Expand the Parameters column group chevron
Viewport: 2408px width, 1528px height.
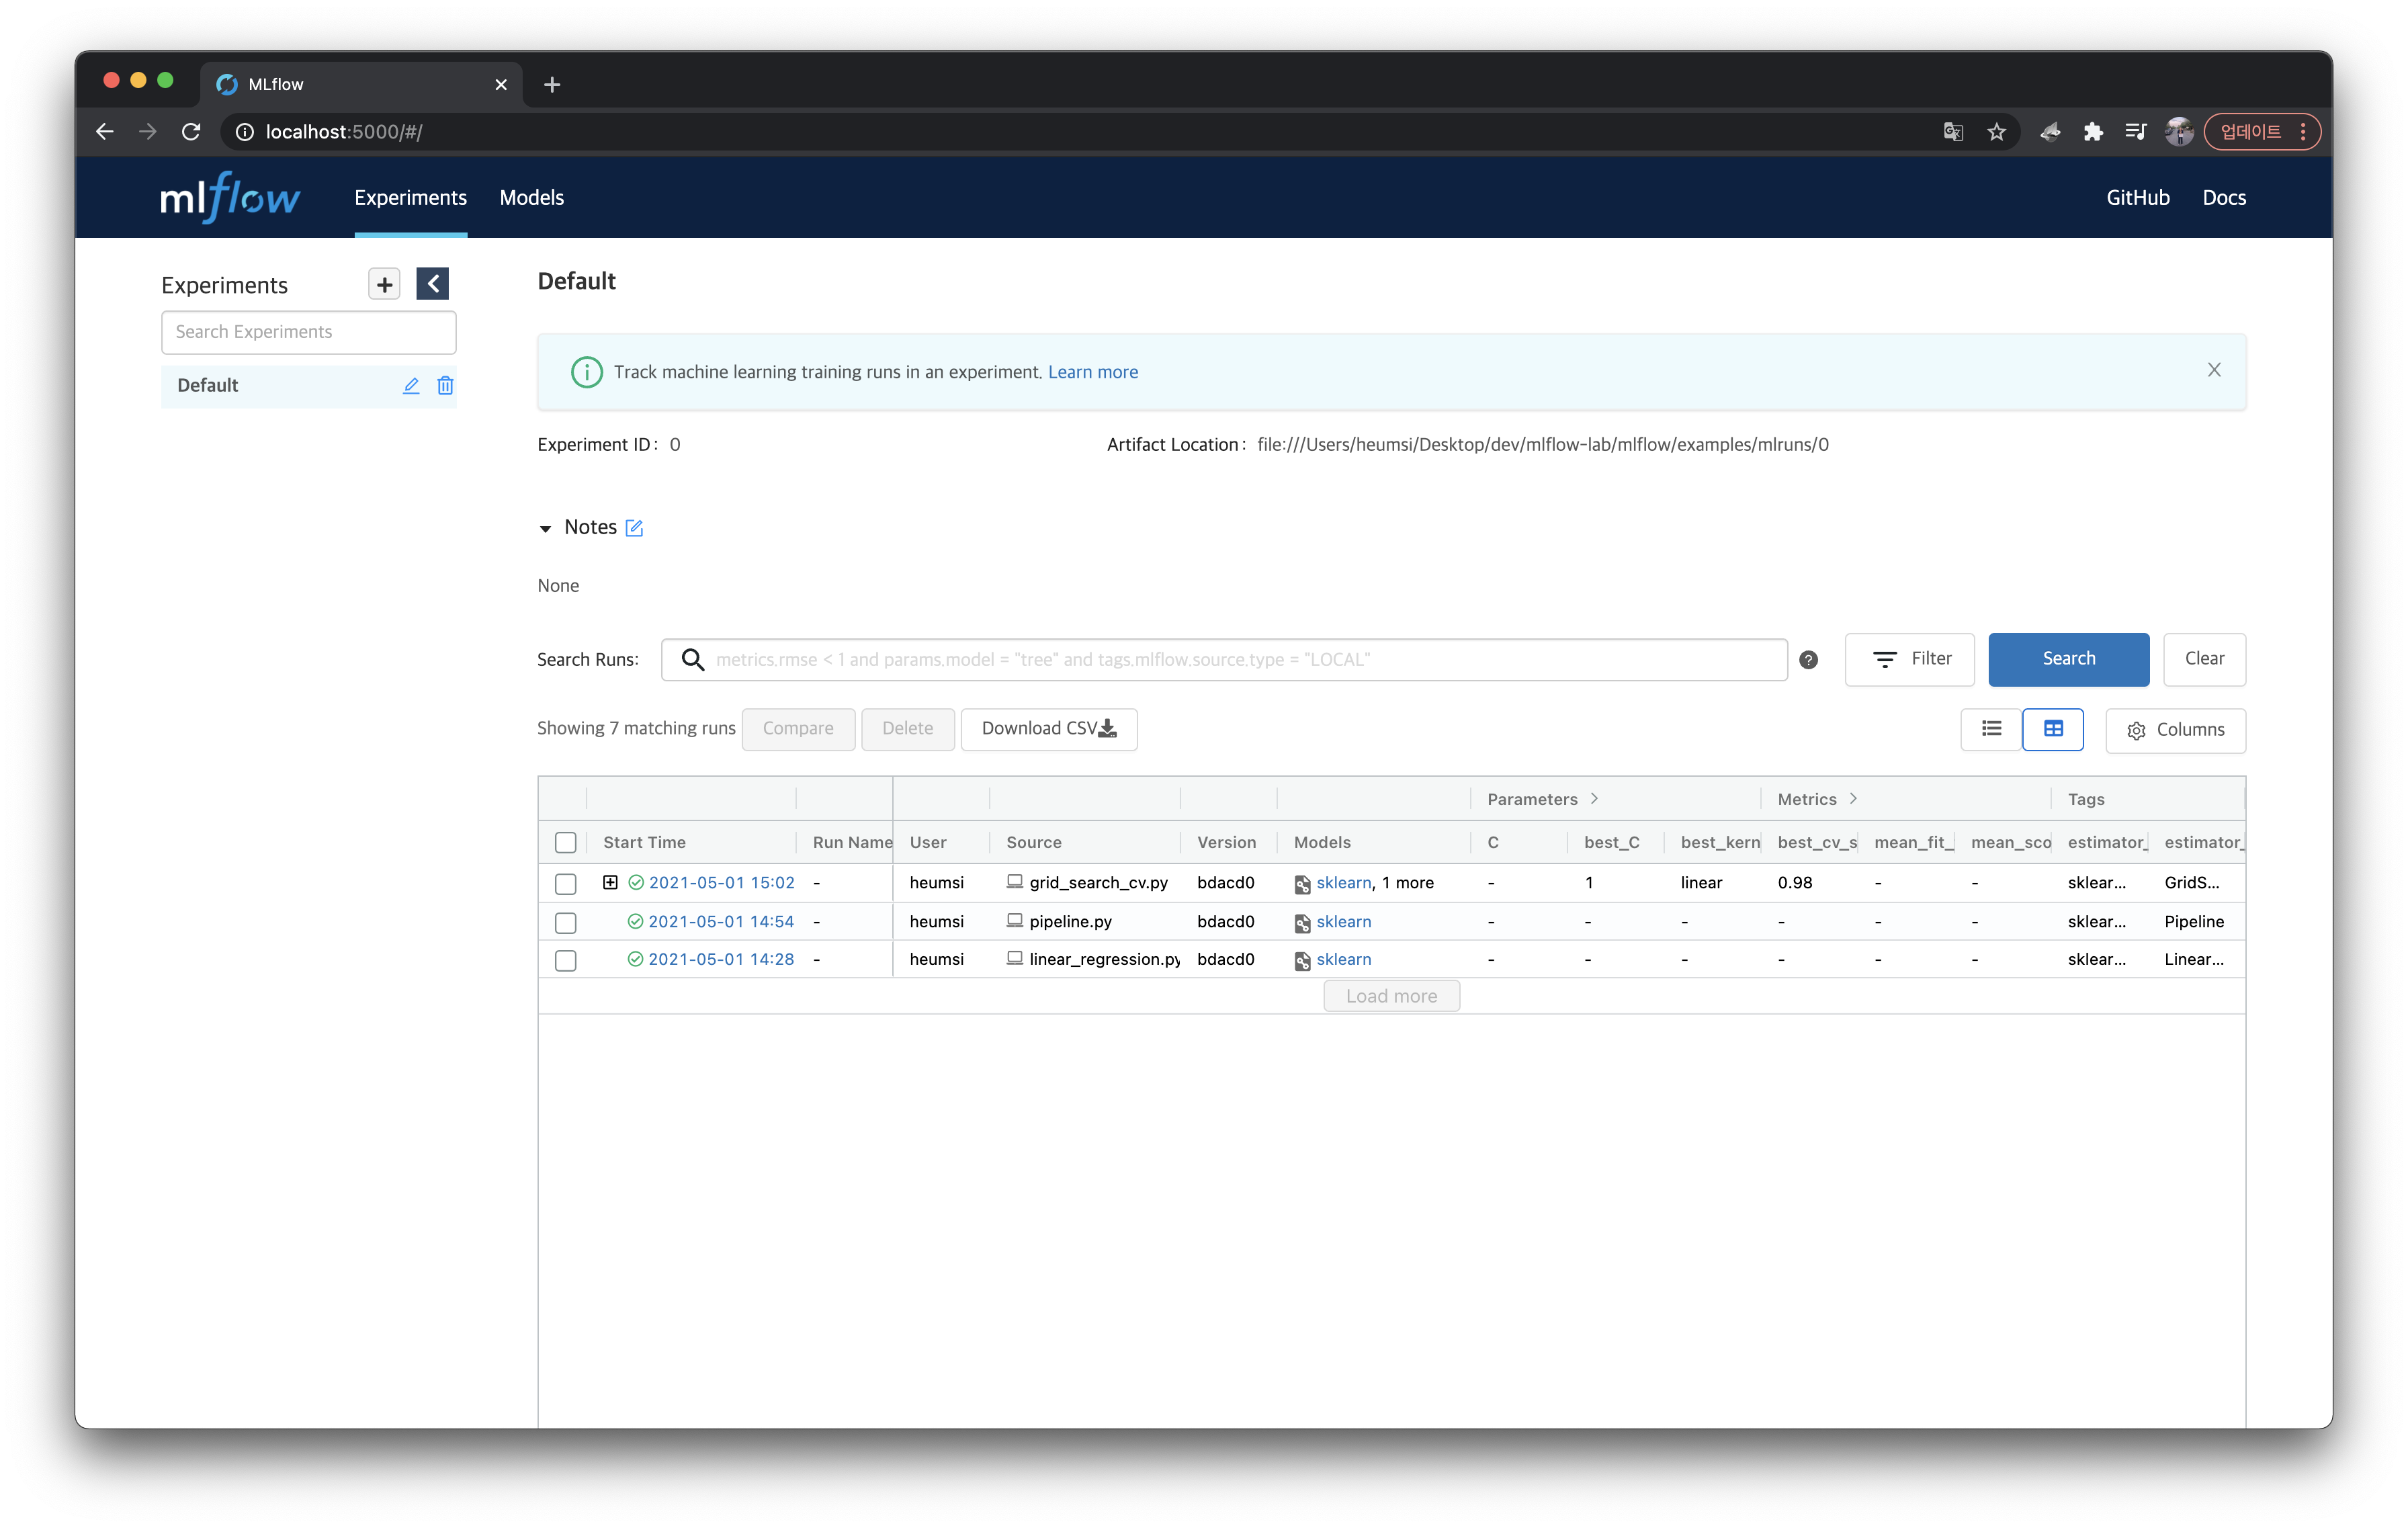(1594, 799)
